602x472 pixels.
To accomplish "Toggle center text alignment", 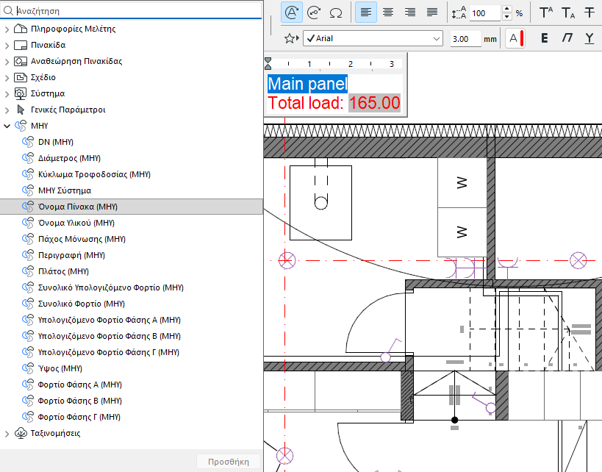I will pos(388,12).
